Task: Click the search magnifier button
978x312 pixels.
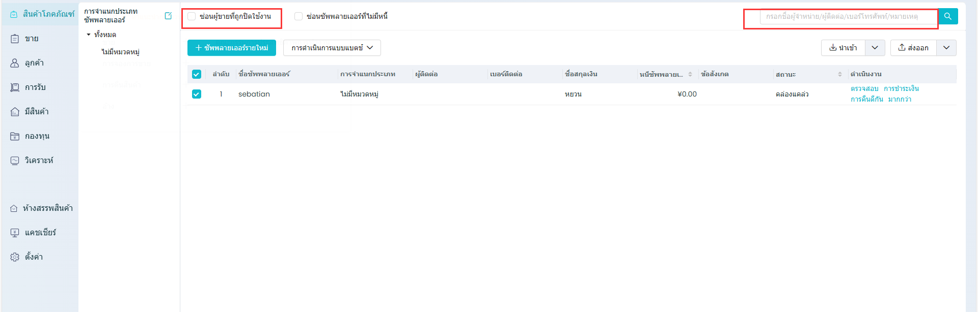Action: pos(948,16)
